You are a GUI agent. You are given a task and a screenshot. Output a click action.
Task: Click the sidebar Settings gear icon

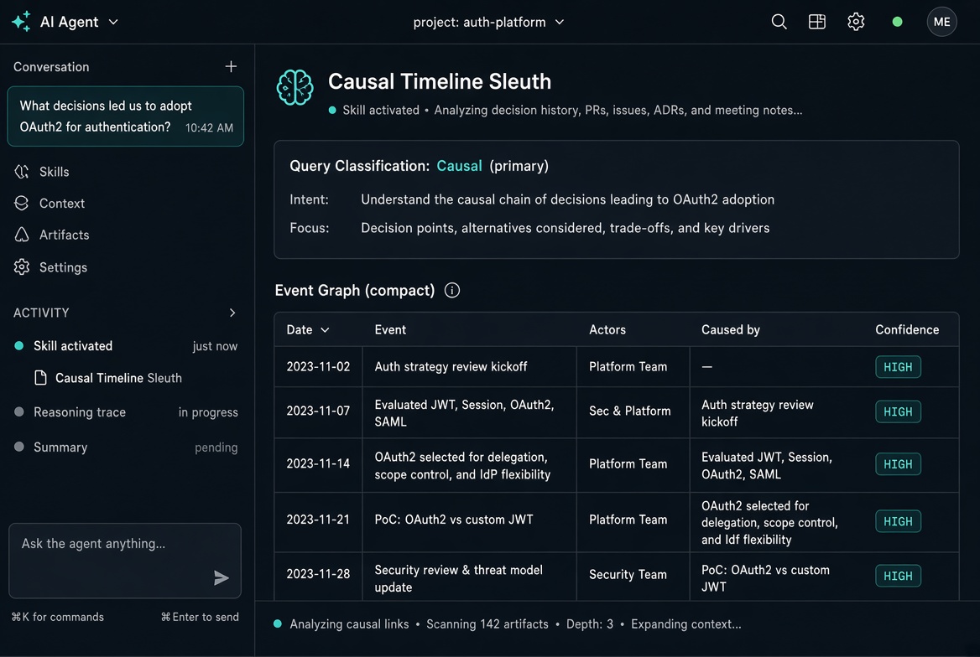click(22, 267)
